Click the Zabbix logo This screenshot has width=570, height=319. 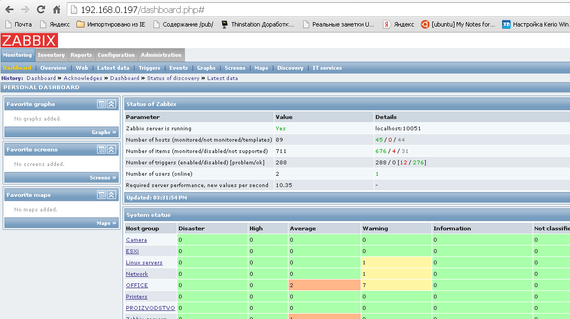tap(29, 40)
